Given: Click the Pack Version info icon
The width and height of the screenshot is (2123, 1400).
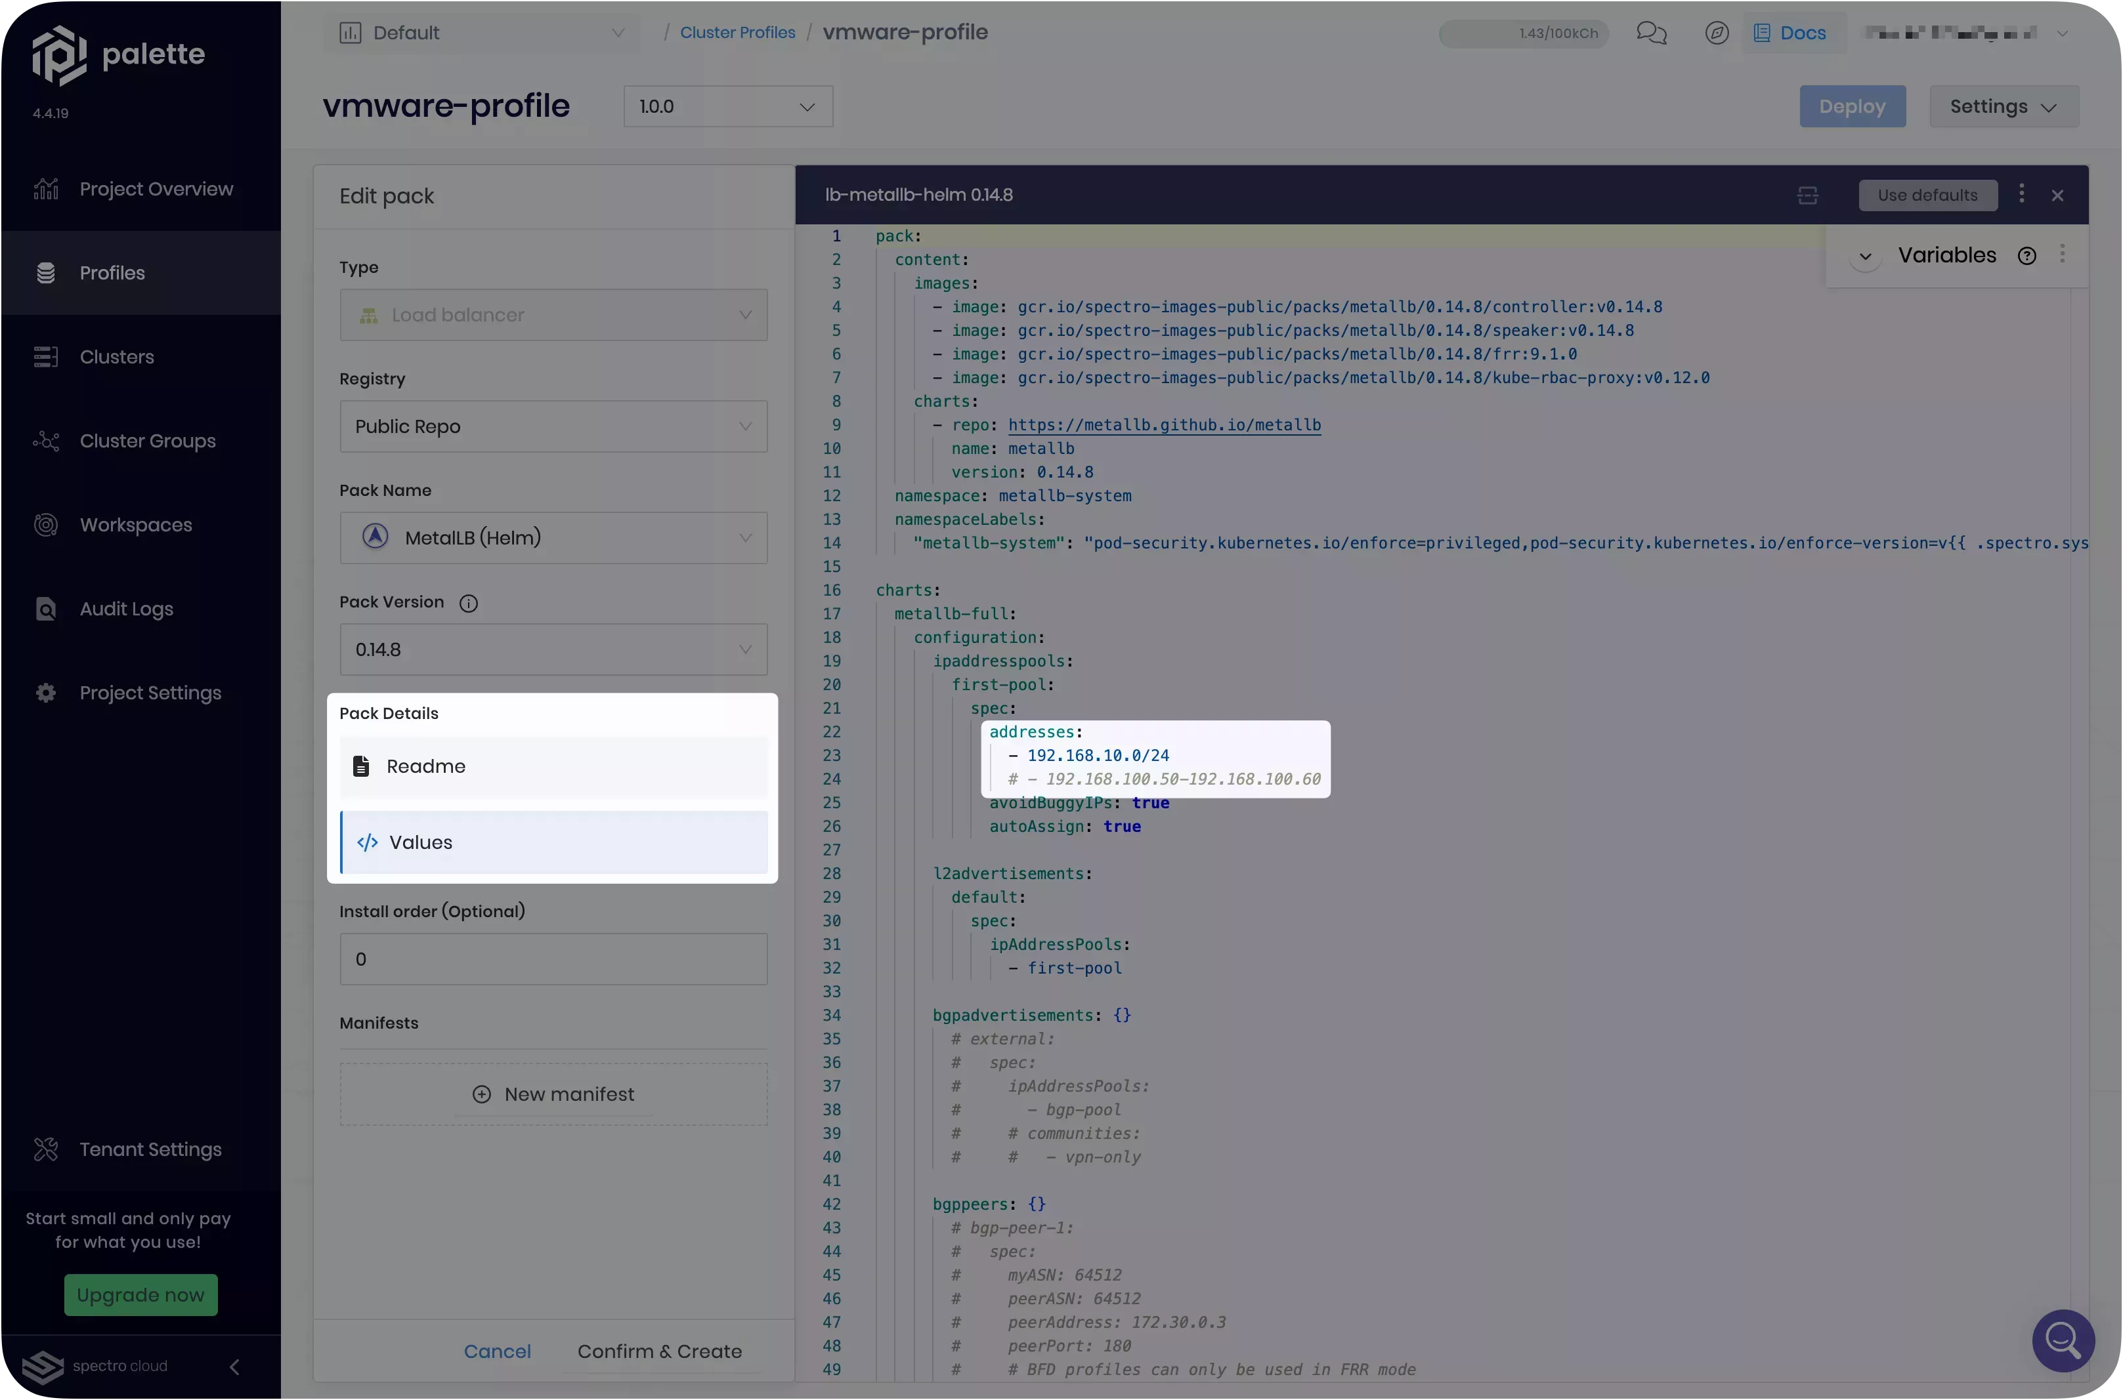Looking at the screenshot, I should pyautogui.click(x=468, y=604).
